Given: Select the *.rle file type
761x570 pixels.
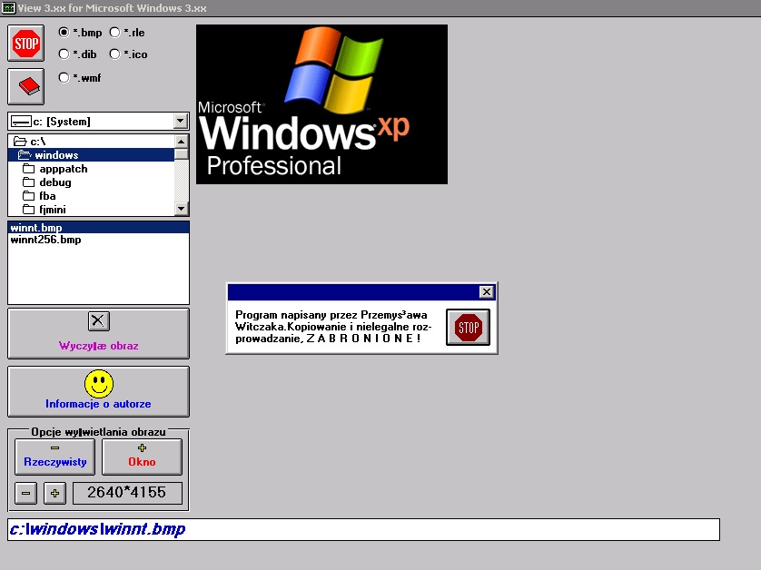Looking at the screenshot, I should click(127, 33).
